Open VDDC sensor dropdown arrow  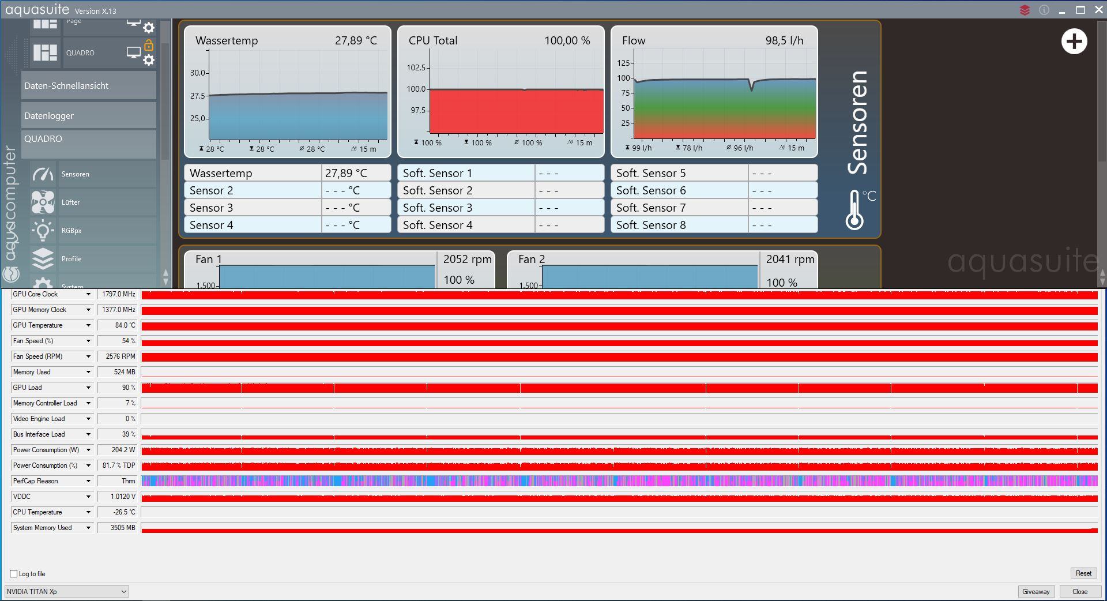[x=88, y=497]
